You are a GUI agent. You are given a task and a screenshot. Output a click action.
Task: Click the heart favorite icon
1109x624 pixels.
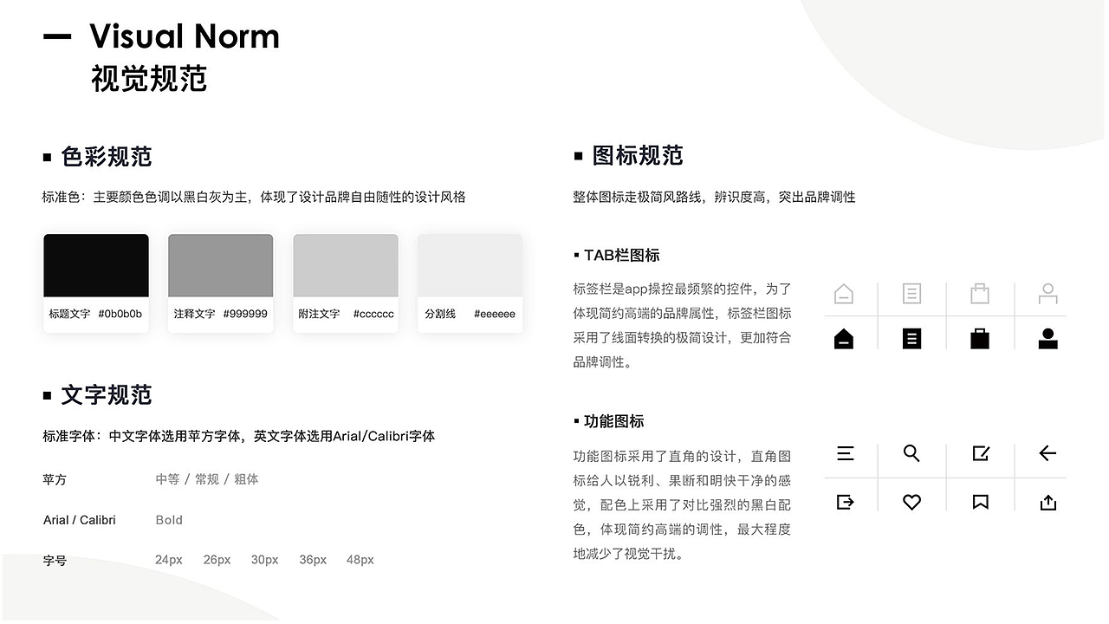[x=911, y=502]
